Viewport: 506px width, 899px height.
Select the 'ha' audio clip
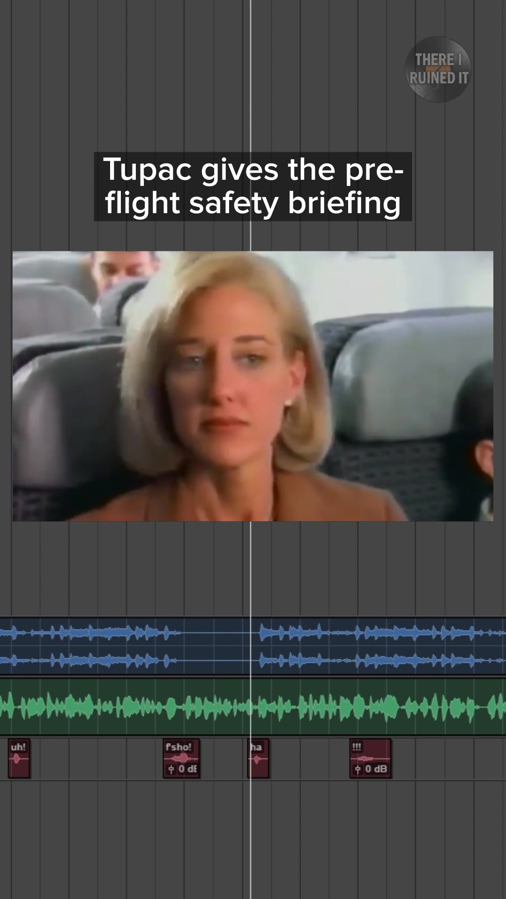tap(258, 759)
